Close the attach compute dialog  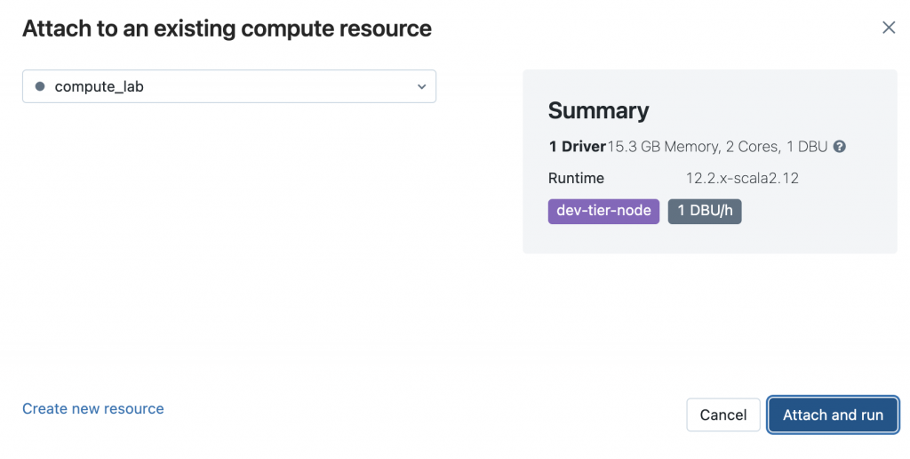[888, 28]
